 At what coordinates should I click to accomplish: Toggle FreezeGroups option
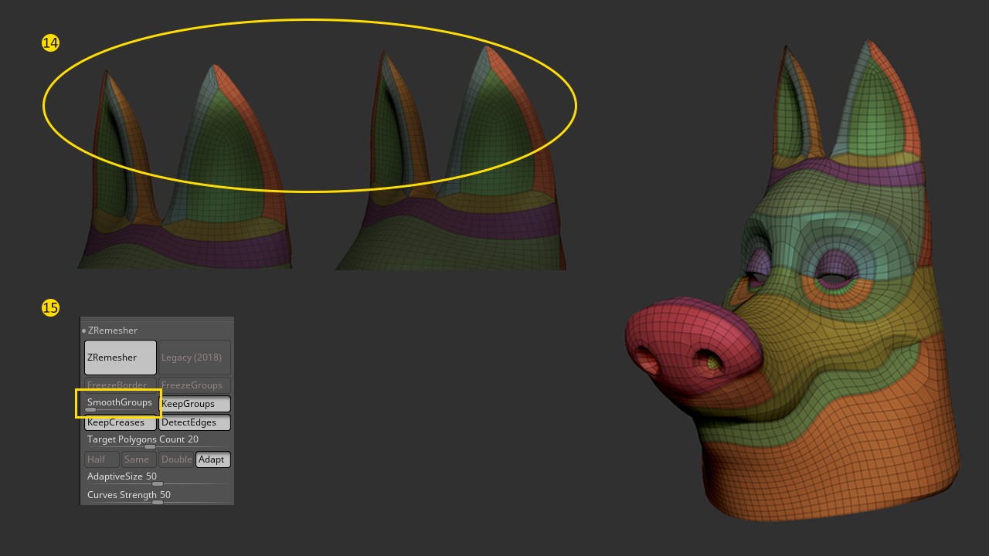[194, 385]
